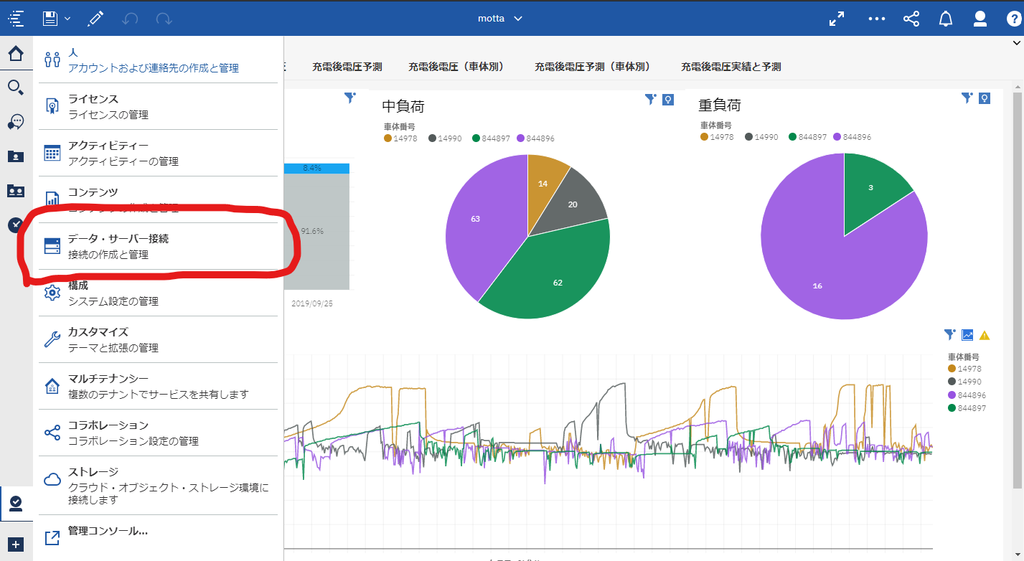Select 844896 in the line chart legend

(969, 395)
